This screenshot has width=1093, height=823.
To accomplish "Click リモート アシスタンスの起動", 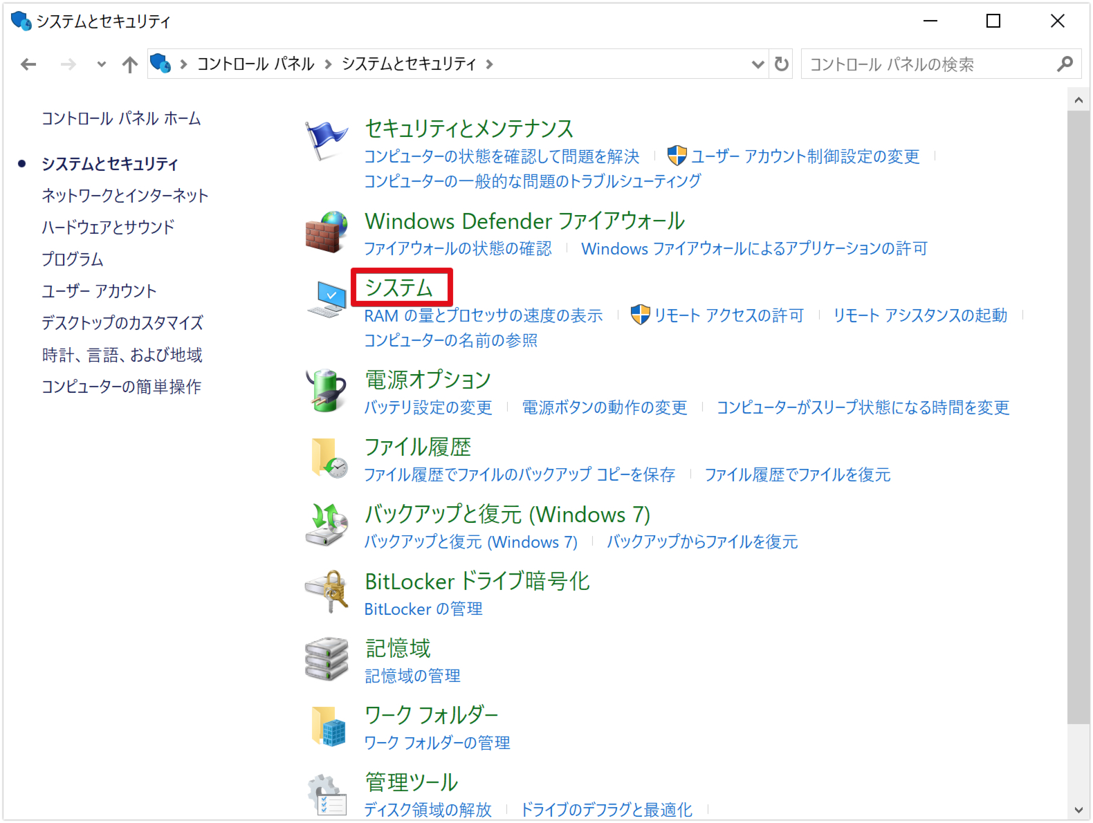I will 920,315.
